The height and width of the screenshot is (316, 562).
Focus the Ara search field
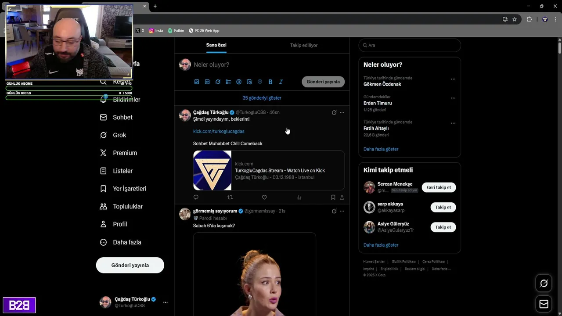point(410,45)
